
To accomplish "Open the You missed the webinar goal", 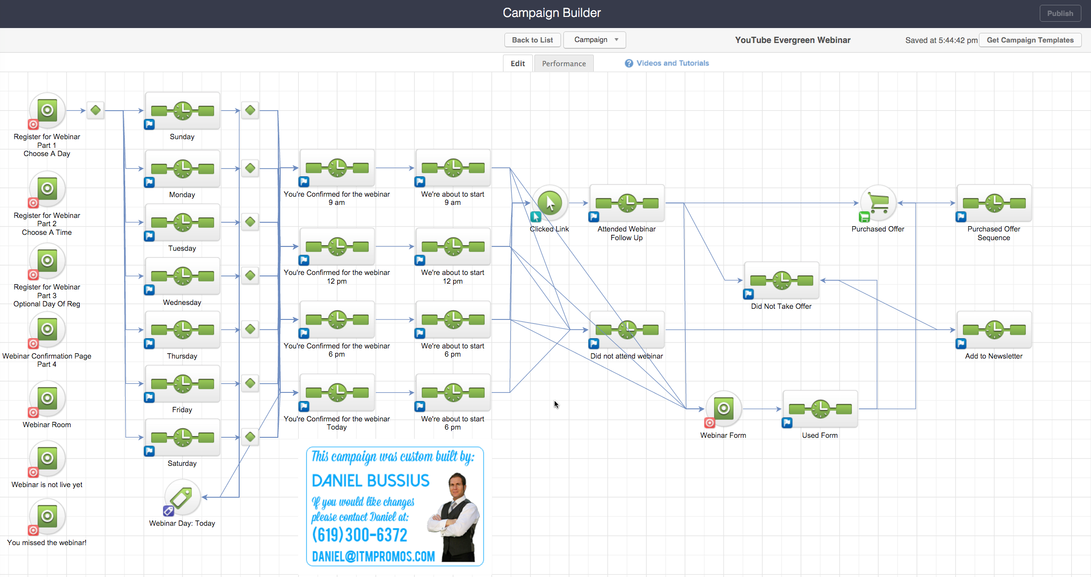I will click(46, 517).
